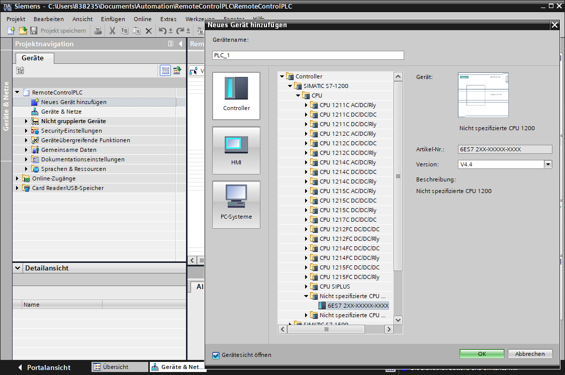
Task: Click the Cut scissors icon
Action: pyautogui.click(x=113, y=31)
